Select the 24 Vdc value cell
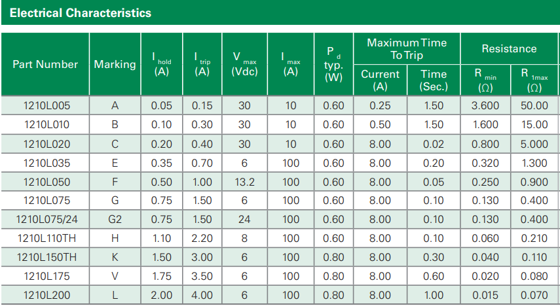 tap(244, 220)
